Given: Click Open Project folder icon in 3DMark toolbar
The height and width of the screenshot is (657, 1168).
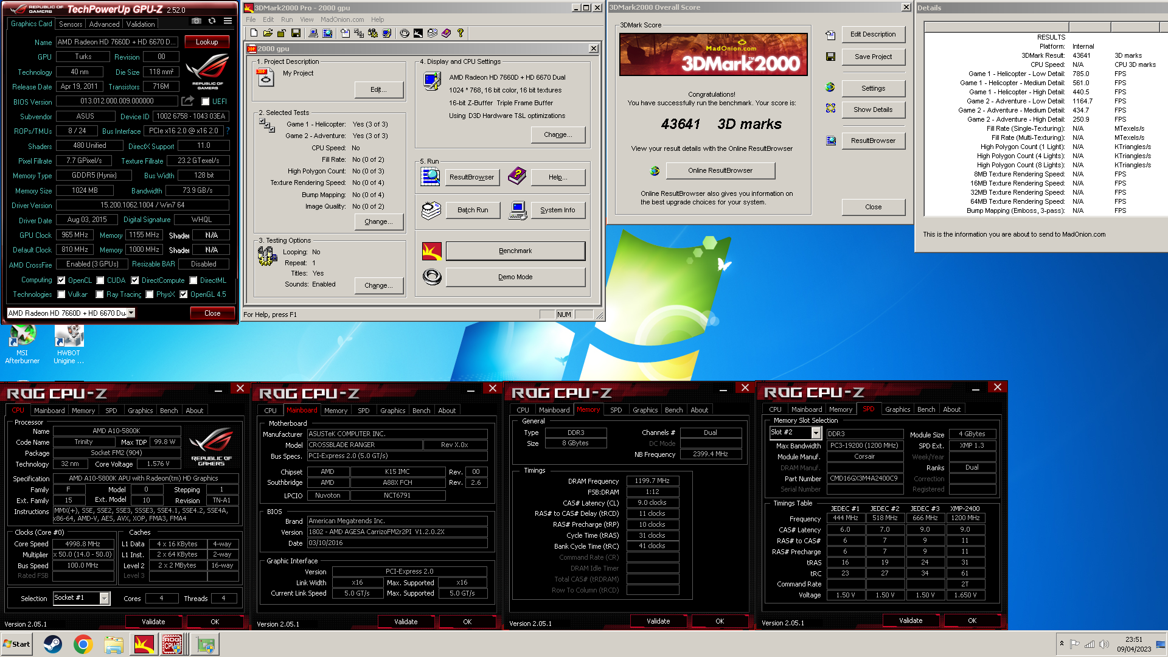Looking at the screenshot, I should click(x=267, y=33).
